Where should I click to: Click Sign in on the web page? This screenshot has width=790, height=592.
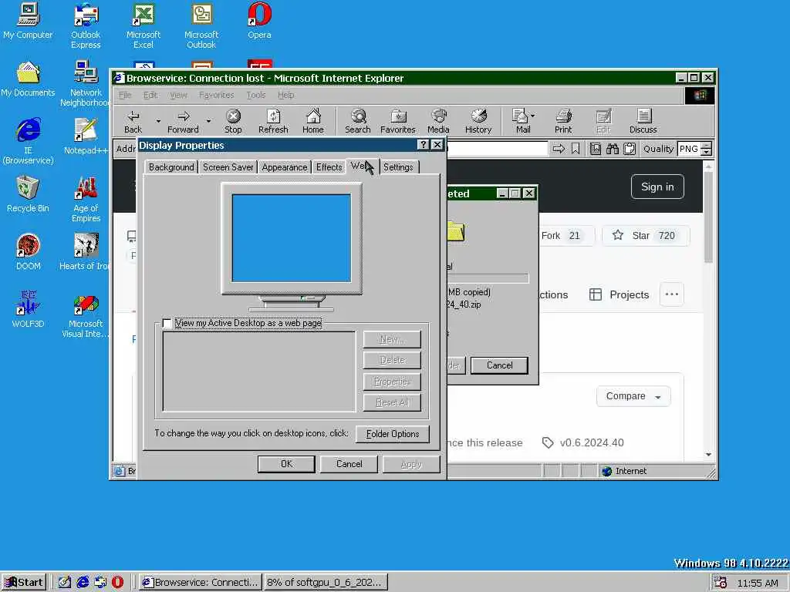[657, 187]
